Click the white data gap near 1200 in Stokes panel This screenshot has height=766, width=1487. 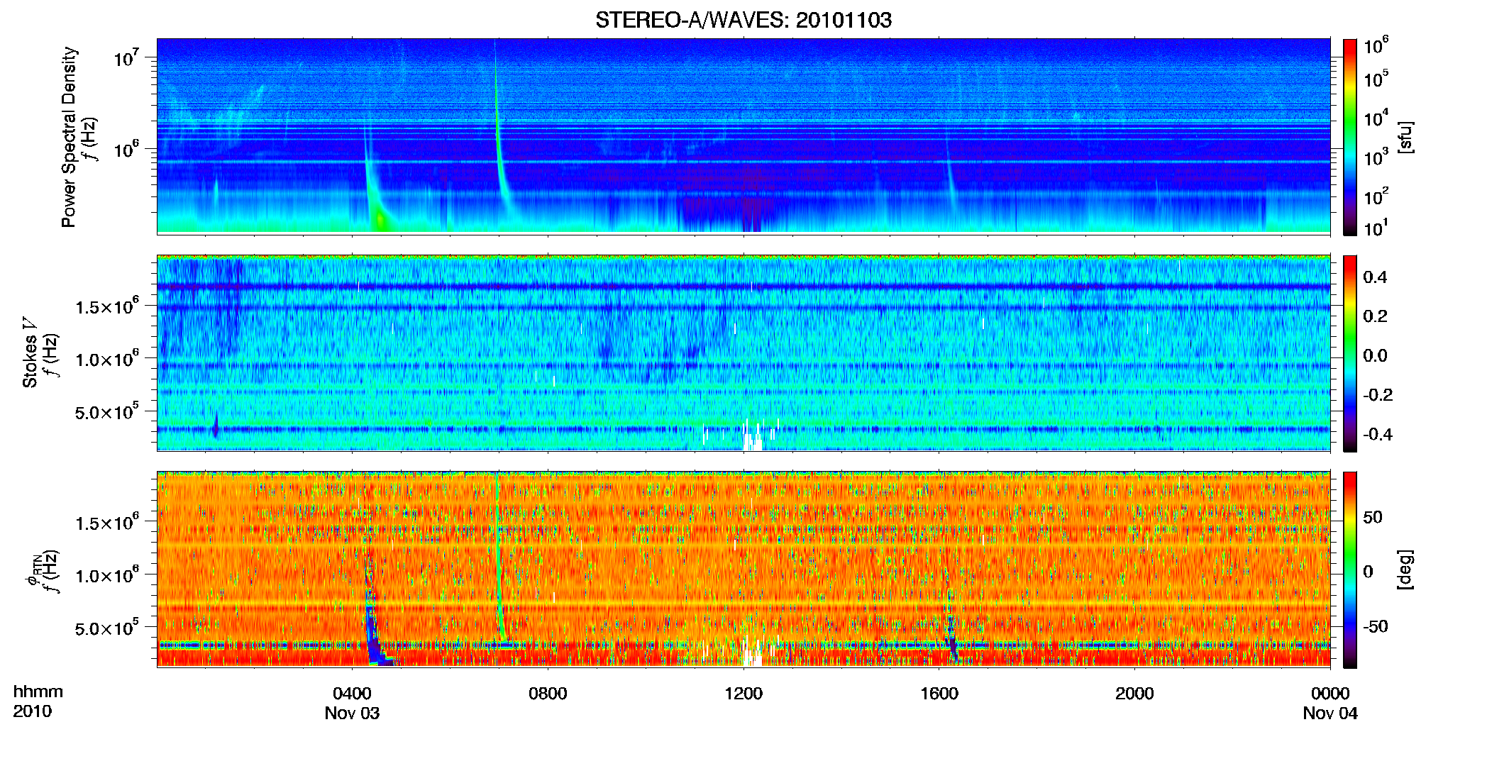pyautogui.click(x=752, y=435)
